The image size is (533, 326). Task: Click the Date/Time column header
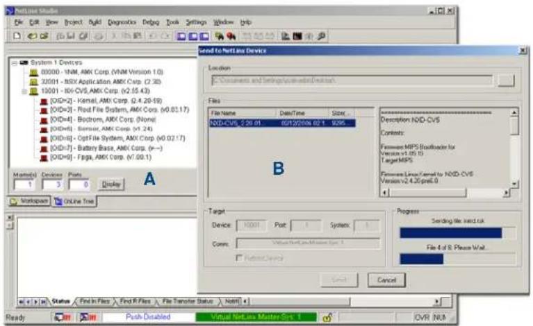[302, 113]
